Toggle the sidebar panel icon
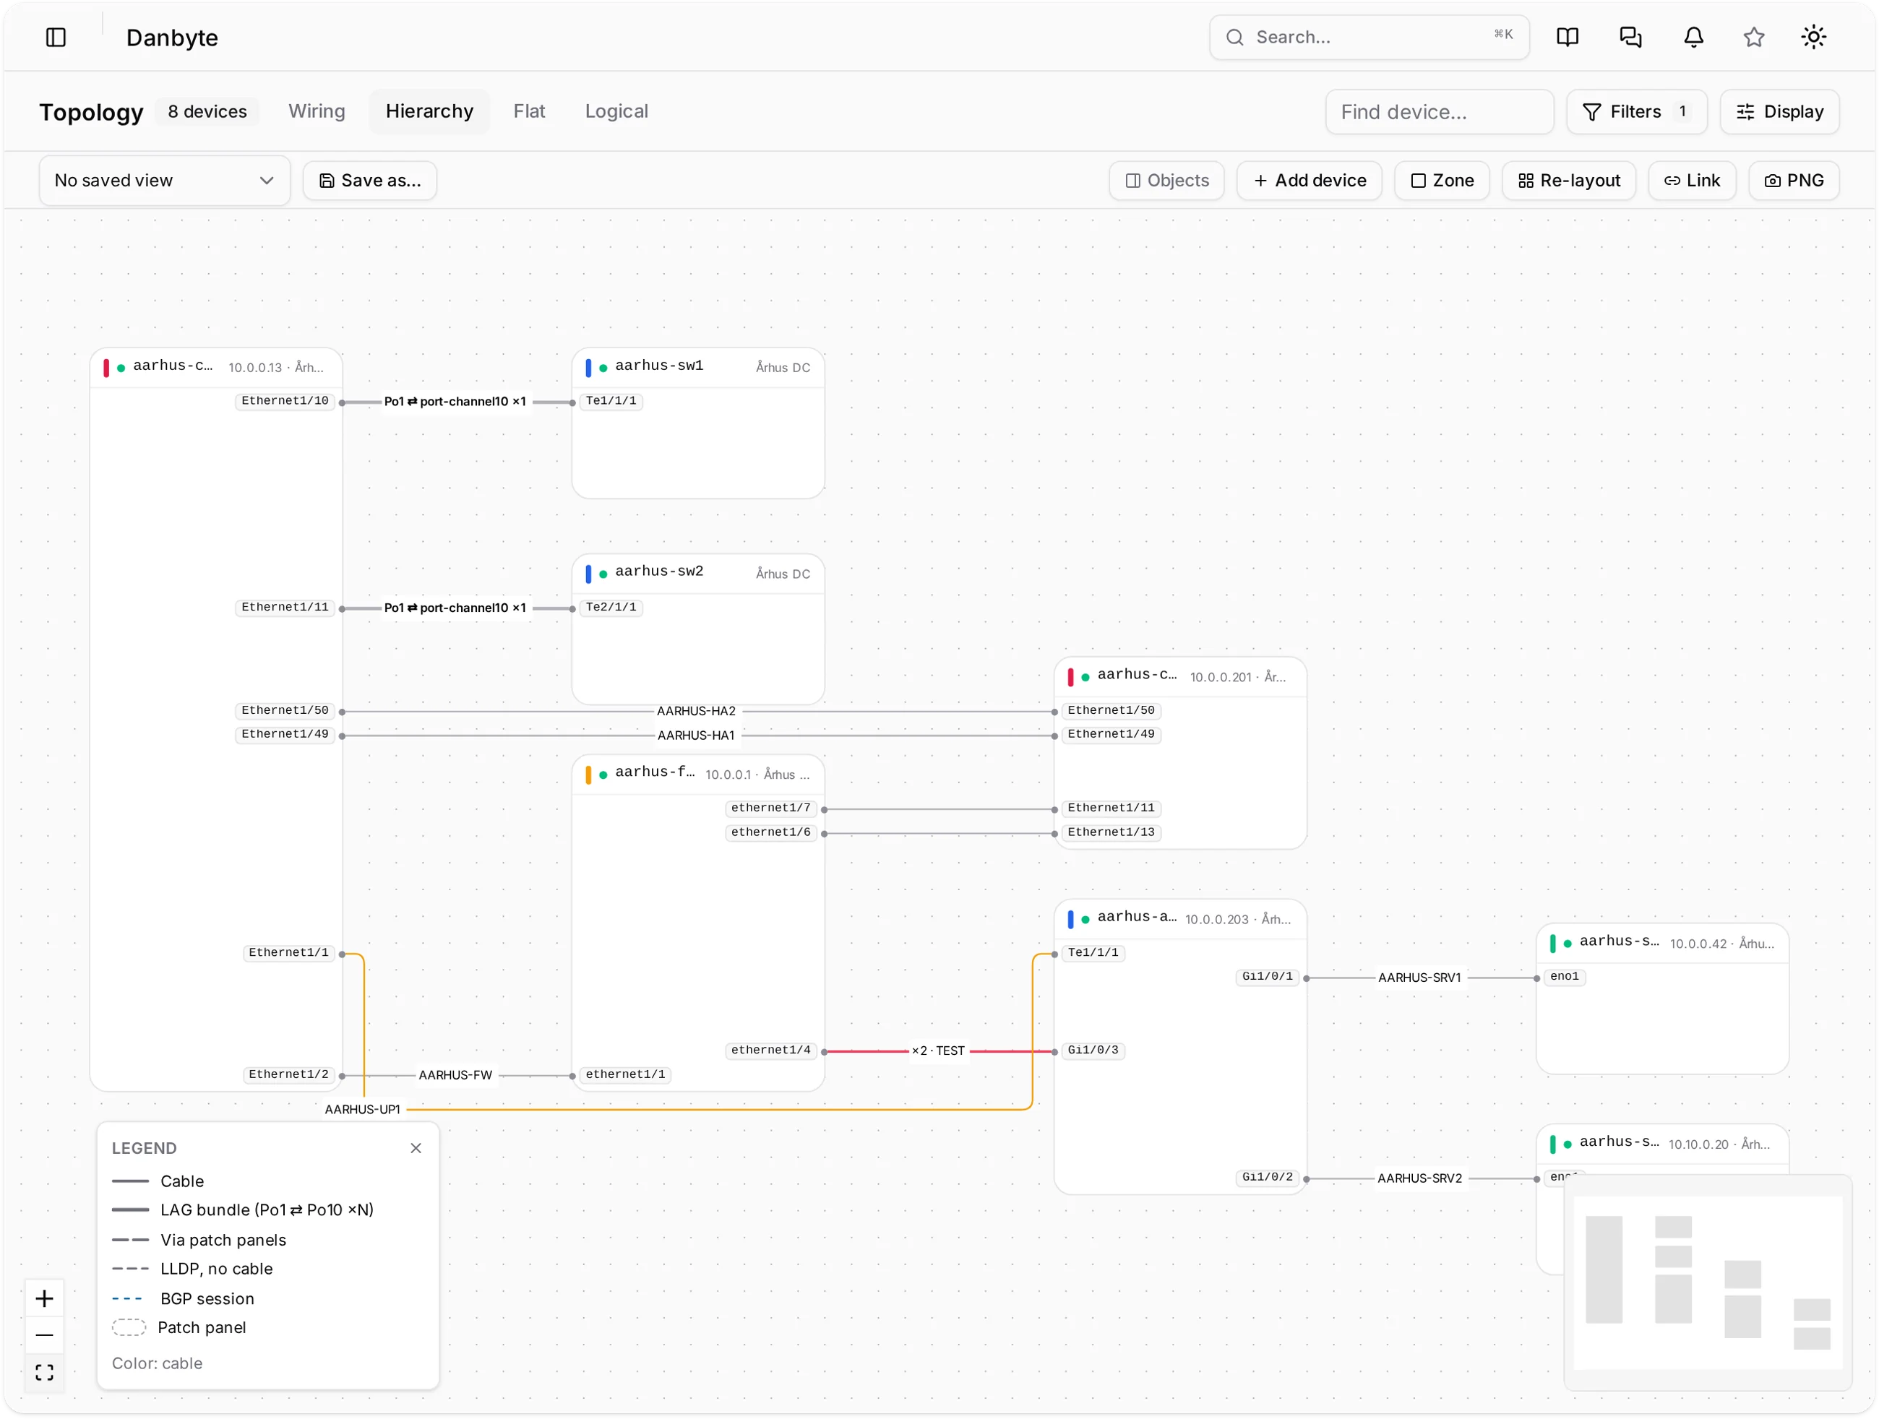Image resolution: width=1879 pixels, height=1419 pixels. coord(56,38)
